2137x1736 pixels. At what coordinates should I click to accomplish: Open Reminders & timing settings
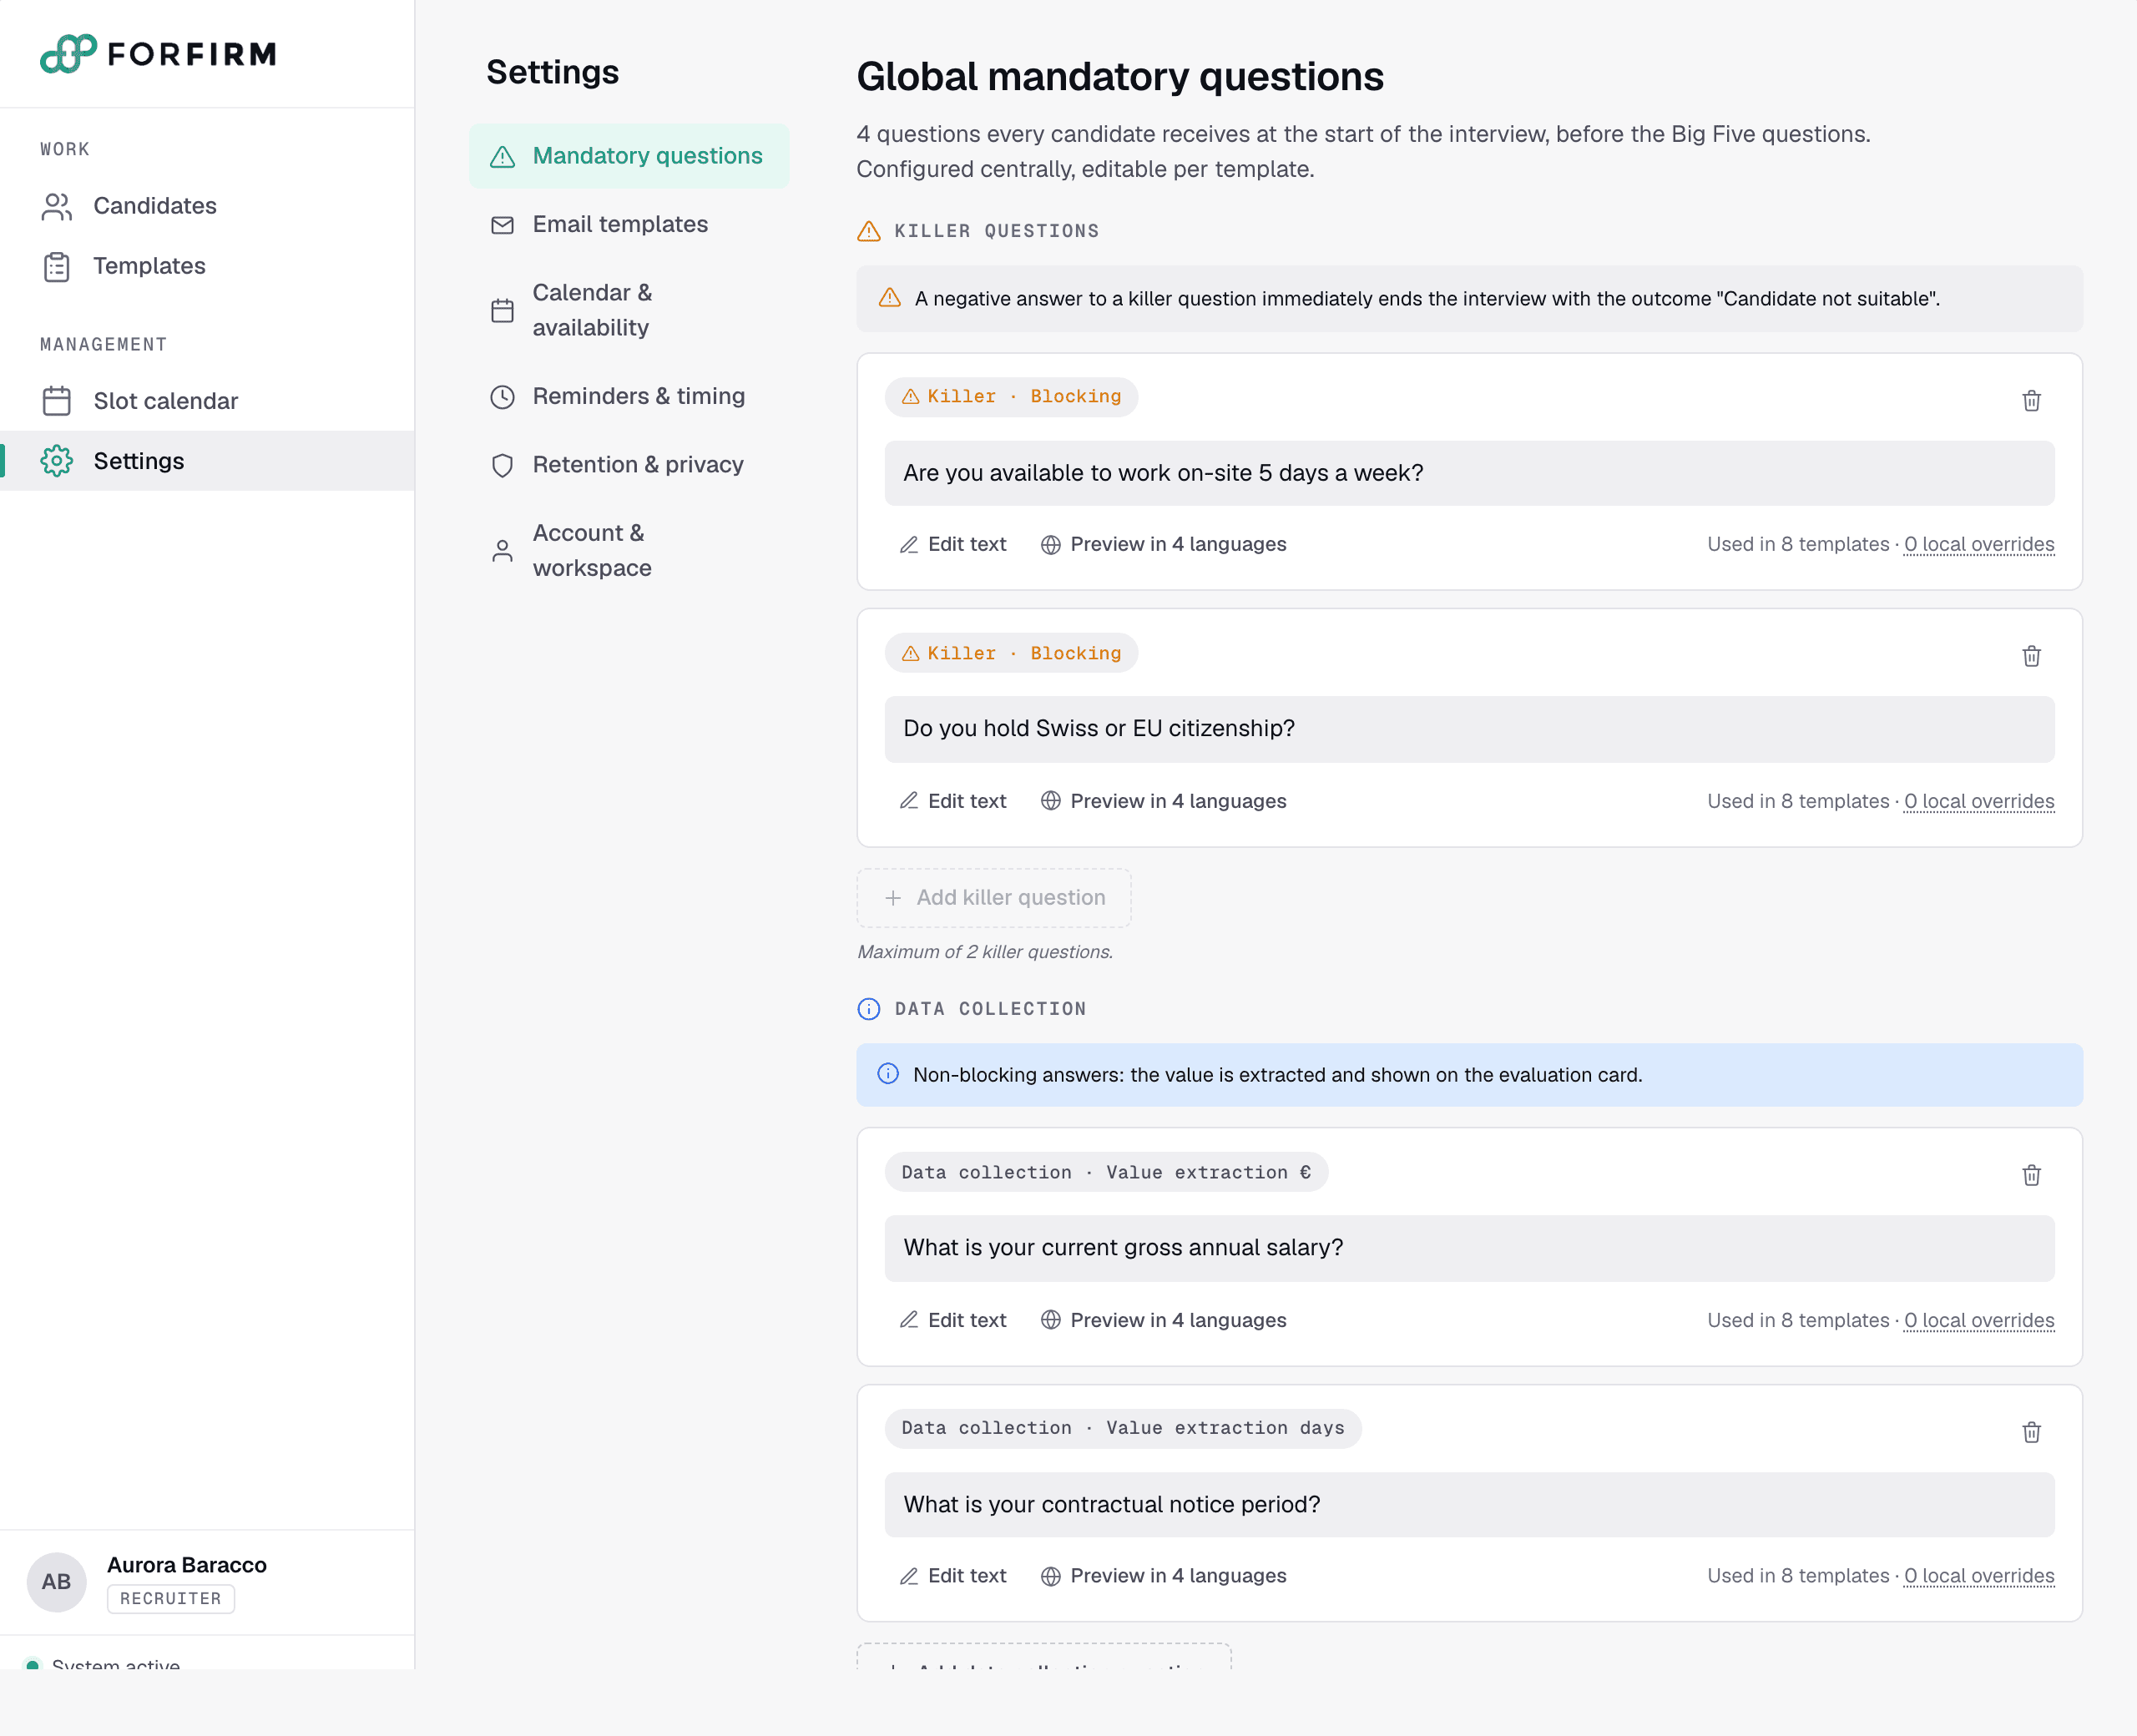click(629, 396)
